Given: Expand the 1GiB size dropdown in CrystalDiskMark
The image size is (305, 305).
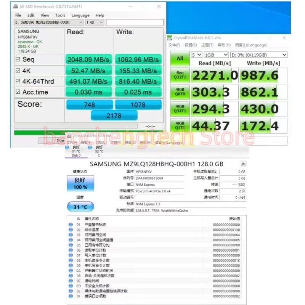Looking at the screenshot, I should coord(216,55).
